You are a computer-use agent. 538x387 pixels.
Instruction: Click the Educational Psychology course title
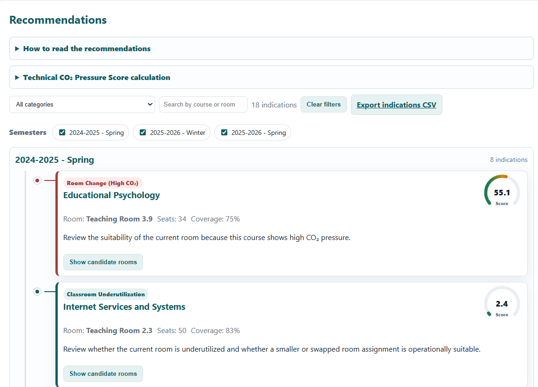click(111, 195)
